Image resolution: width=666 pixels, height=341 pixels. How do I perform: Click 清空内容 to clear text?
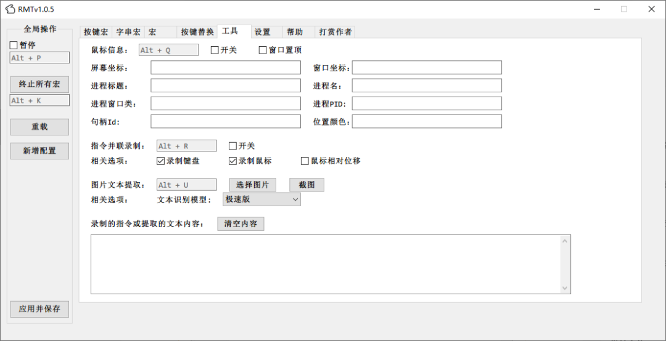pos(240,224)
